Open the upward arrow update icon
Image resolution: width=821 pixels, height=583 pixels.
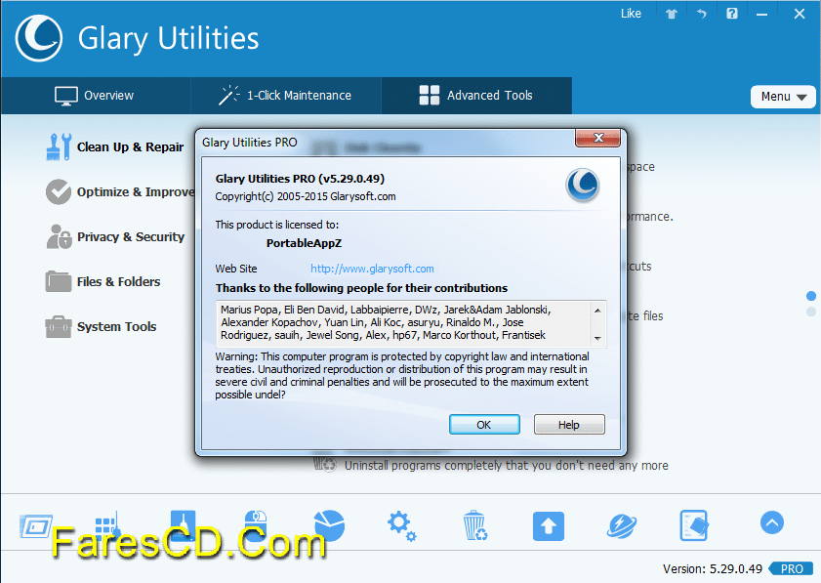pos(549,526)
